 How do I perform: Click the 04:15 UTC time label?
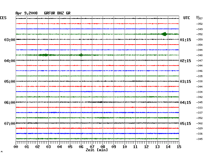tap(185, 103)
